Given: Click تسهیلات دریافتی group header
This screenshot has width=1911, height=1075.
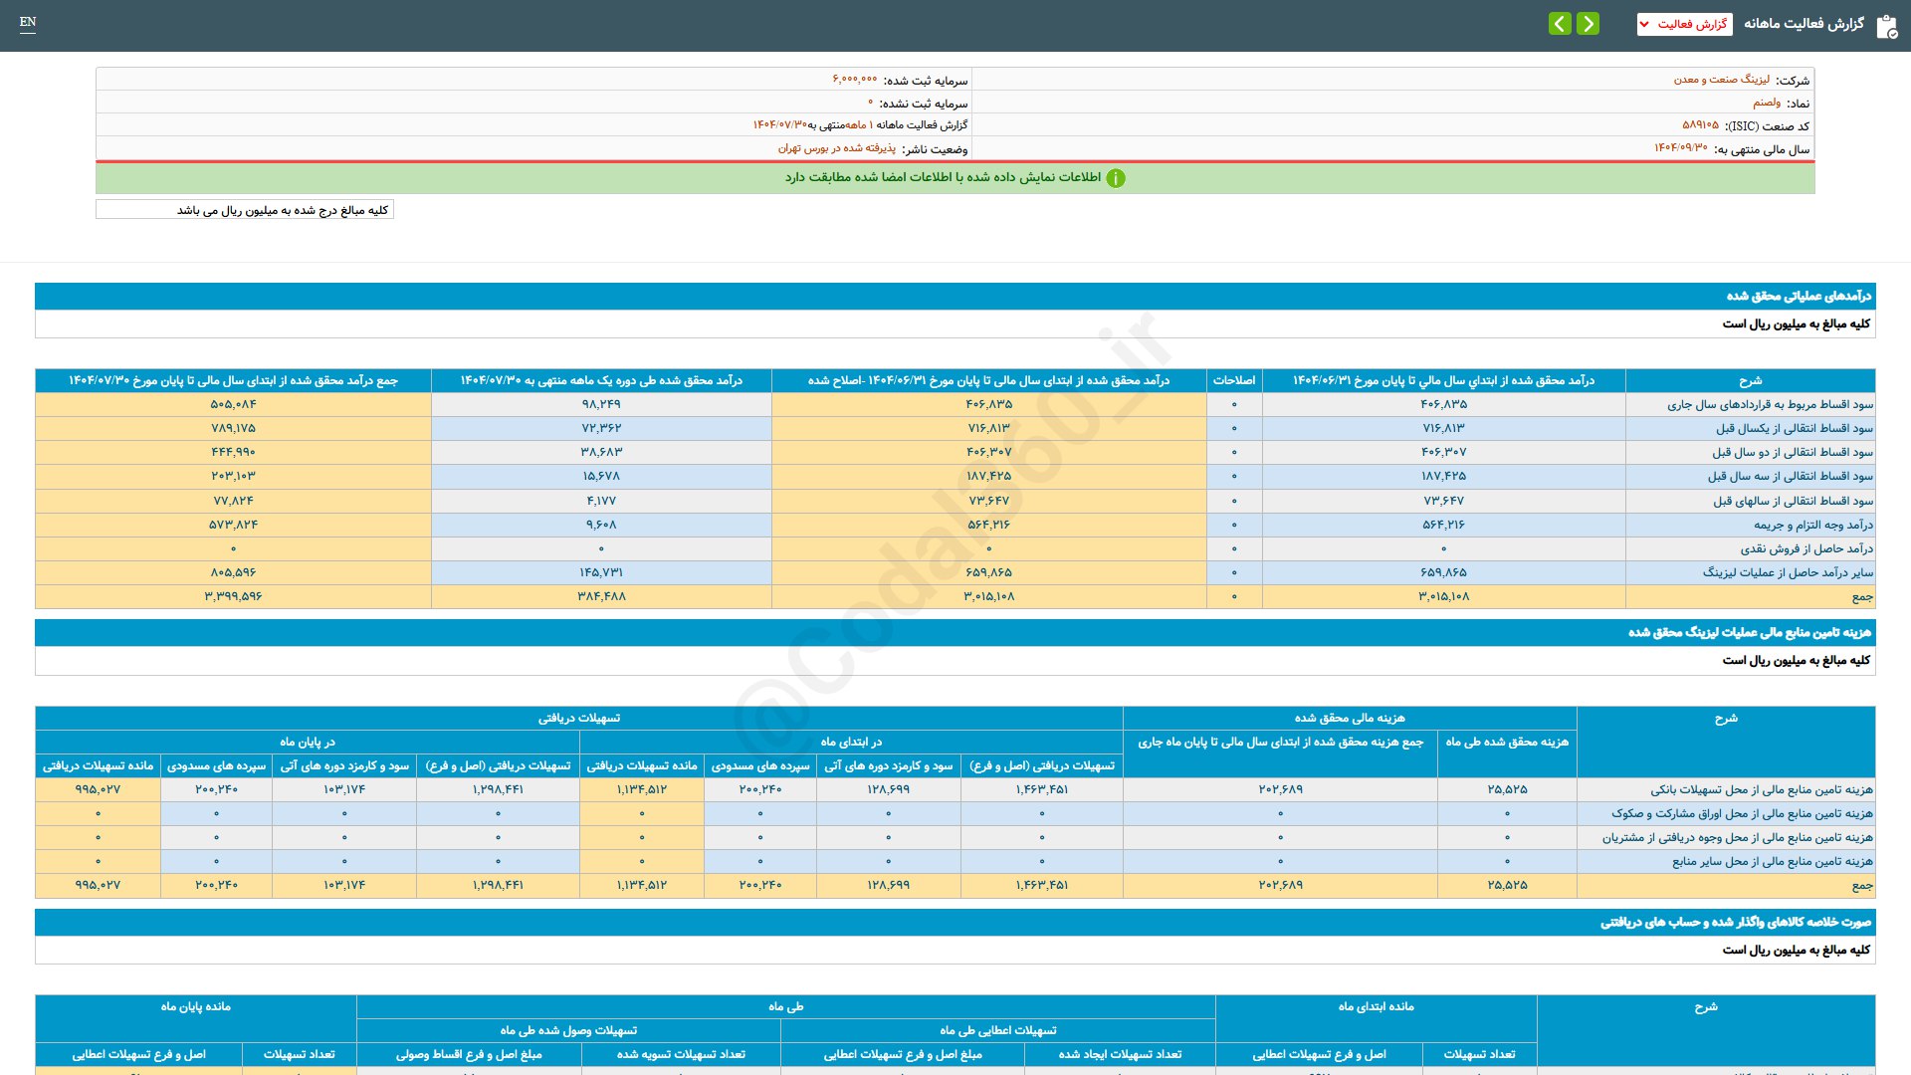Looking at the screenshot, I should (x=578, y=718).
